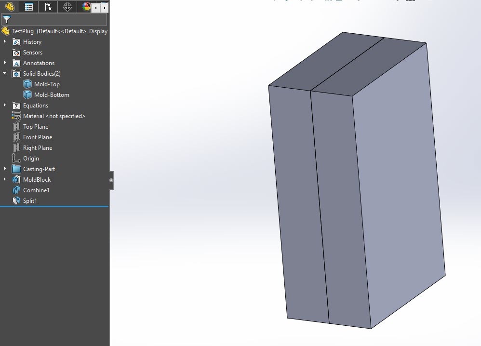
Task: Open the DimXpertManager tab
Action: tap(67, 6)
